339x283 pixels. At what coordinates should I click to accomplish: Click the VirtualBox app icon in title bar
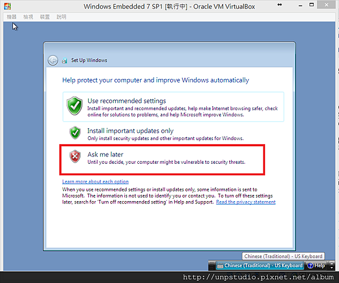[x=7, y=6]
